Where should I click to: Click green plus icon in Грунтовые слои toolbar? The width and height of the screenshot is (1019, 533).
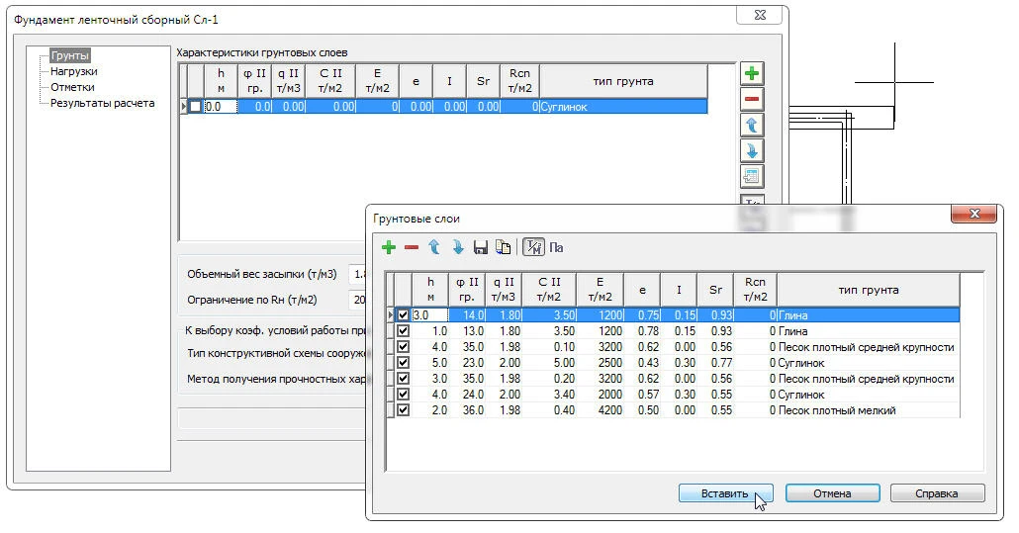tap(389, 247)
